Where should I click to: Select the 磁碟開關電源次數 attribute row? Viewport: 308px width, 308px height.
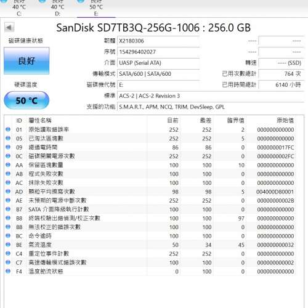click(150, 156)
